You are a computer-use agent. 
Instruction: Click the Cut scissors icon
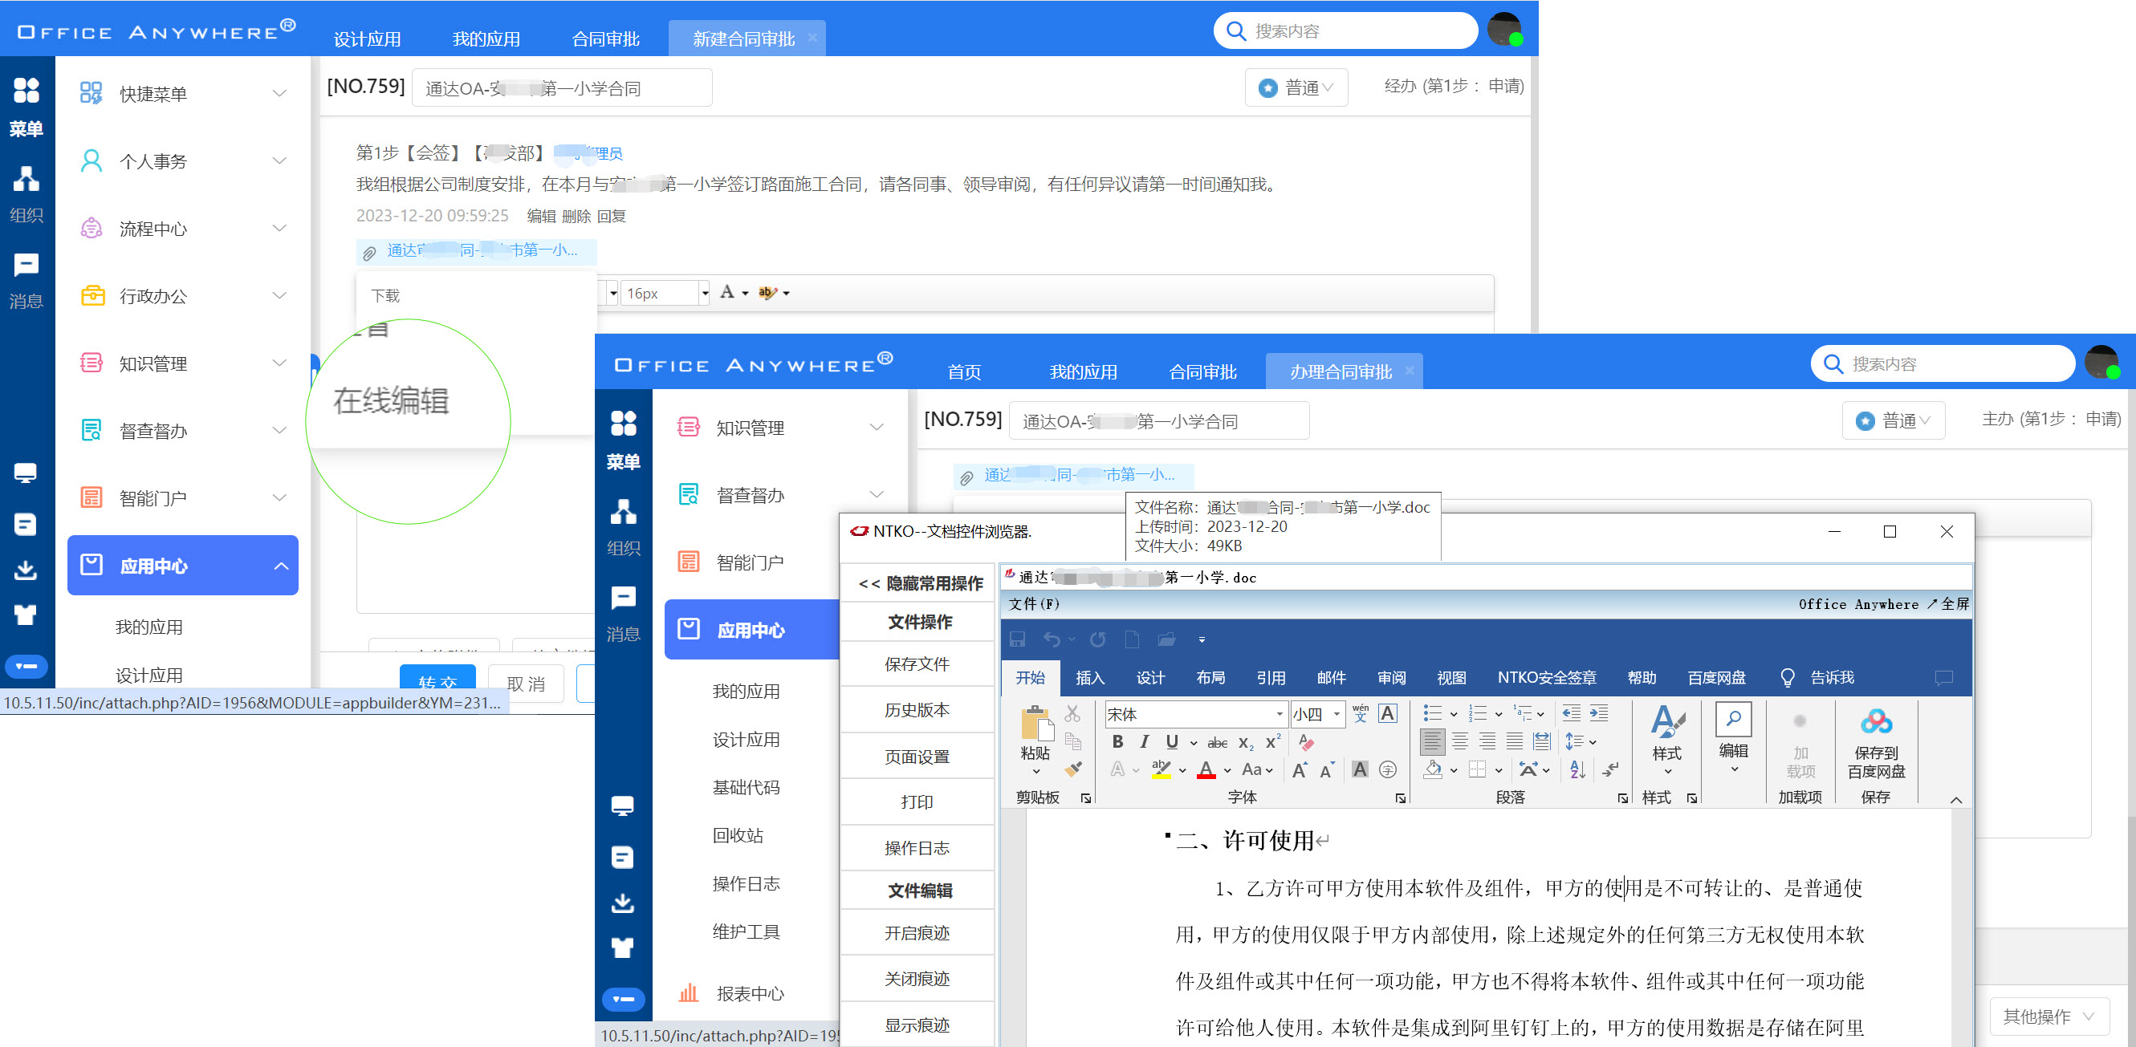[1072, 714]
